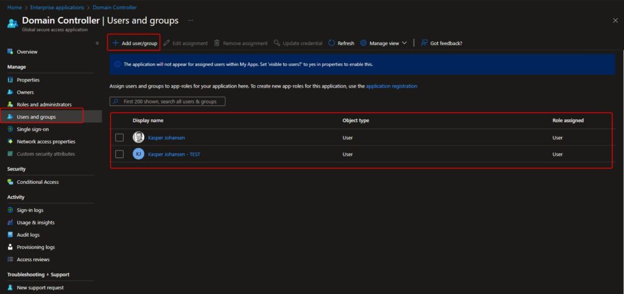Click the Sign-in logs icon
This screenshot has height=294, width=624.
pyautogui.click(x=10, y=210)
